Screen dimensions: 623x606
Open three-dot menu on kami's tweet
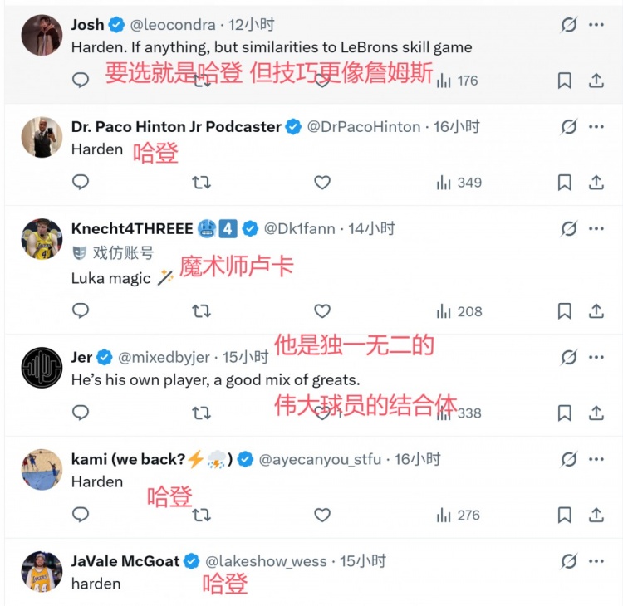[x=596, y=459]
